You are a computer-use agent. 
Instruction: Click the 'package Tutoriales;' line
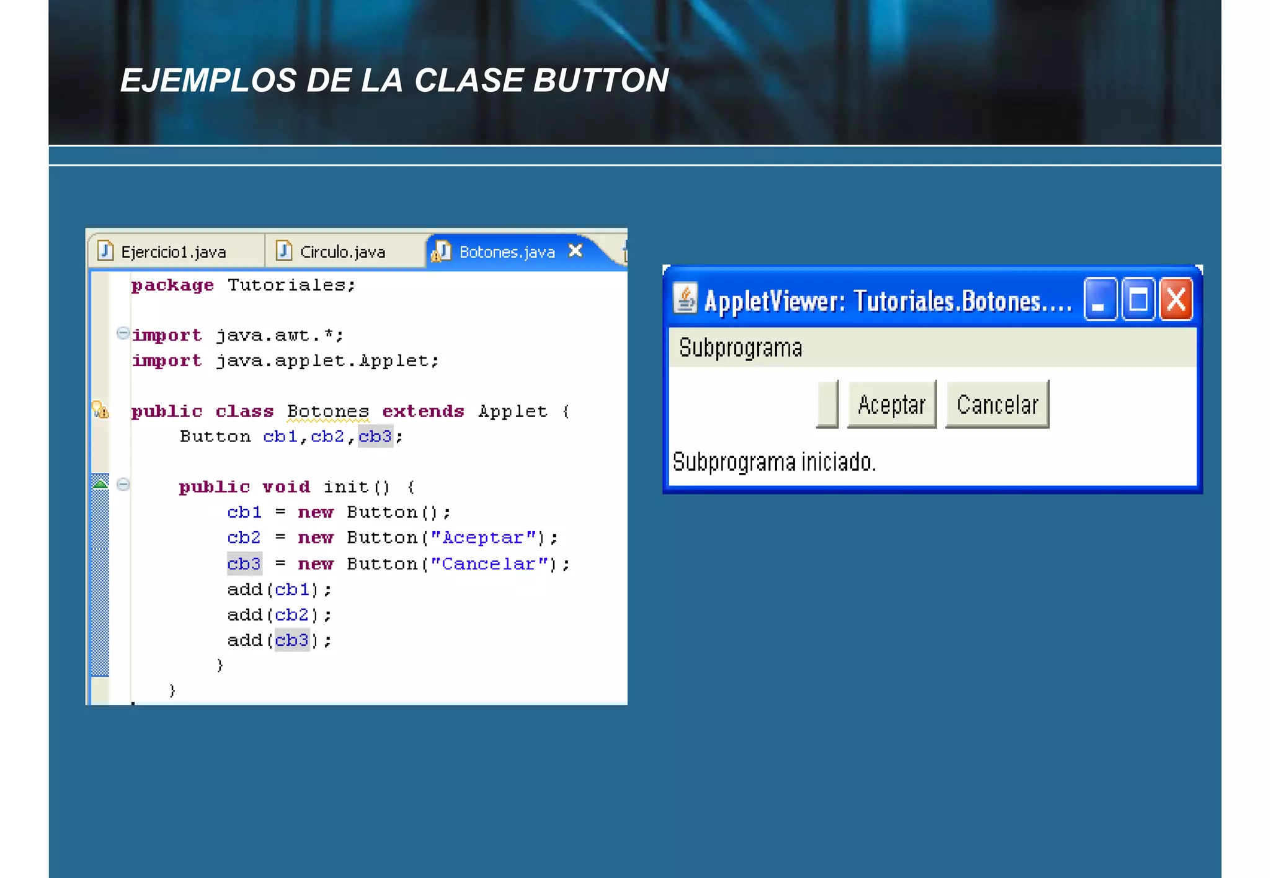(243, 285)
